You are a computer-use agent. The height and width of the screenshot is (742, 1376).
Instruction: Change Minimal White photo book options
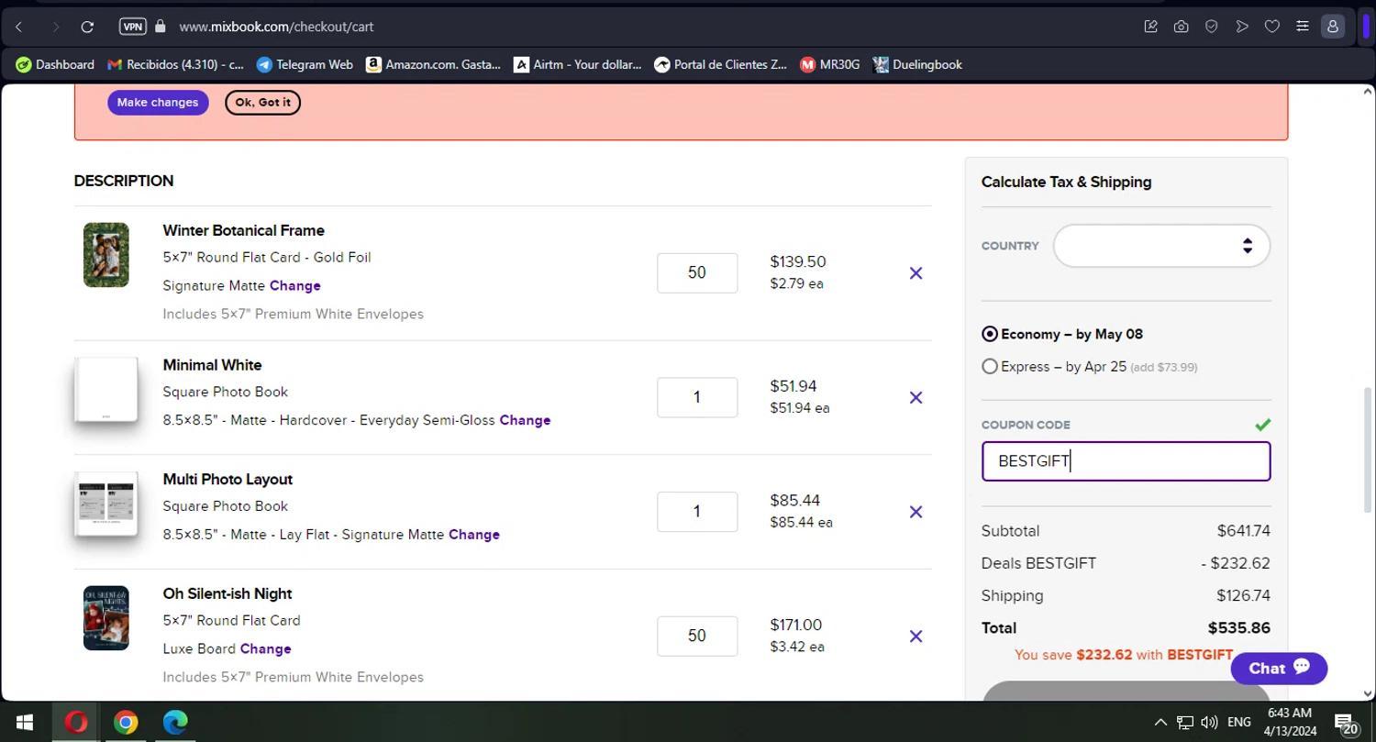click(x=525, y=421)
